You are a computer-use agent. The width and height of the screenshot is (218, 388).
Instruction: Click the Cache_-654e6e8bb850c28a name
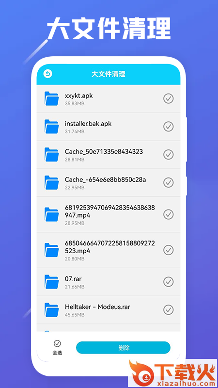105,179
